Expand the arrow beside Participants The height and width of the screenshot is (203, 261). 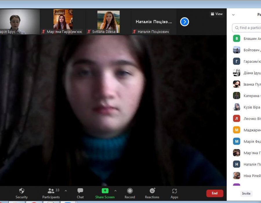[66, 191]
